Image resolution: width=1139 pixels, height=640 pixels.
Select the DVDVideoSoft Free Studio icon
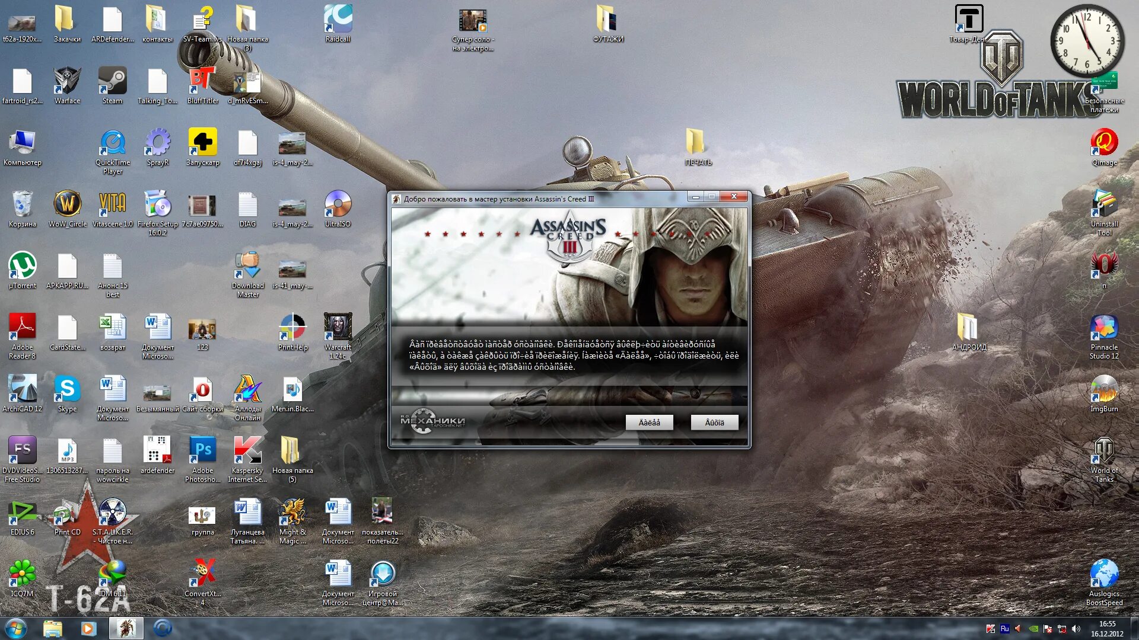22,460
